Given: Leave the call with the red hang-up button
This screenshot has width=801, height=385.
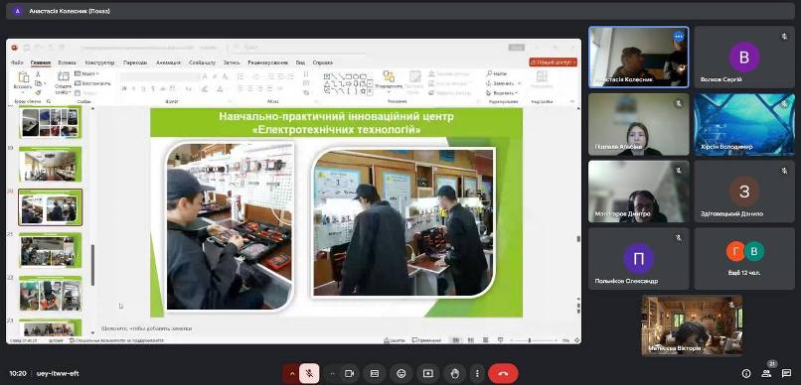Looking at the screenshot, I should coord(503,374).
